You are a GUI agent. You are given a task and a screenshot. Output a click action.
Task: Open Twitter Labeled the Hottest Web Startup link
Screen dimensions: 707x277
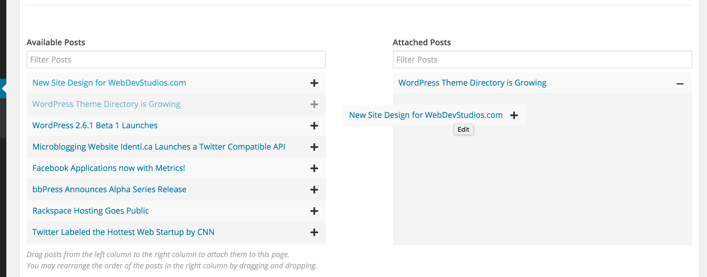coord(123,232)
